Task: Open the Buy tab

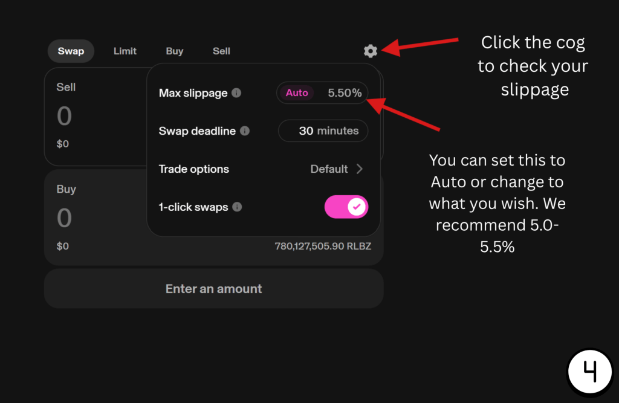Action: (175, 51)
